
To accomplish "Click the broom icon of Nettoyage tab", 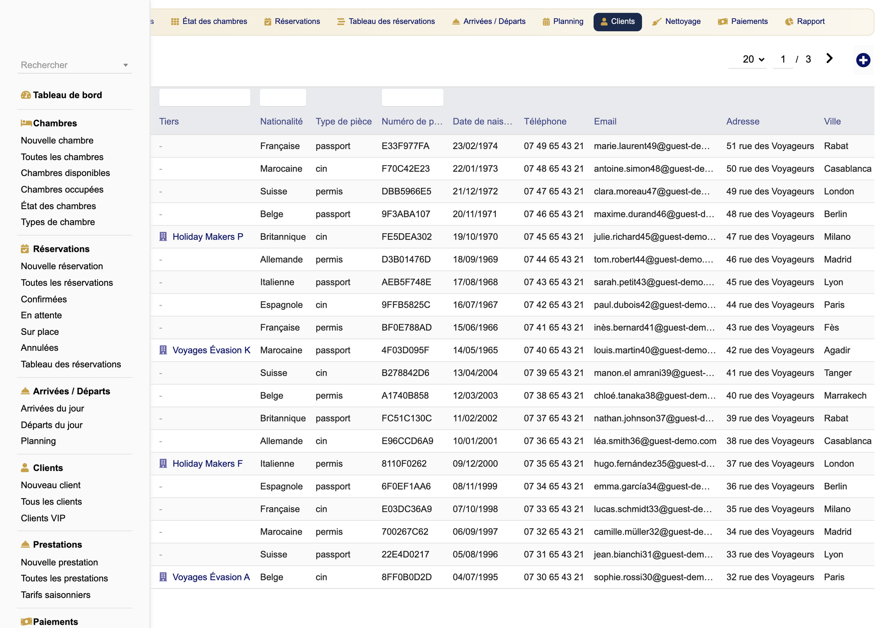I will click(x=657, y=22).
